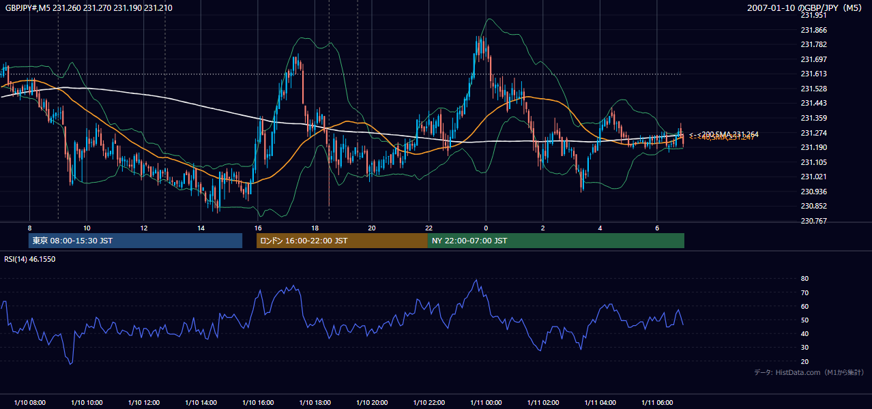The height and width of the screenshot is (409, 872).
Task: Click the bottom time label 1/10 22:00
Action: click(428, 403)
